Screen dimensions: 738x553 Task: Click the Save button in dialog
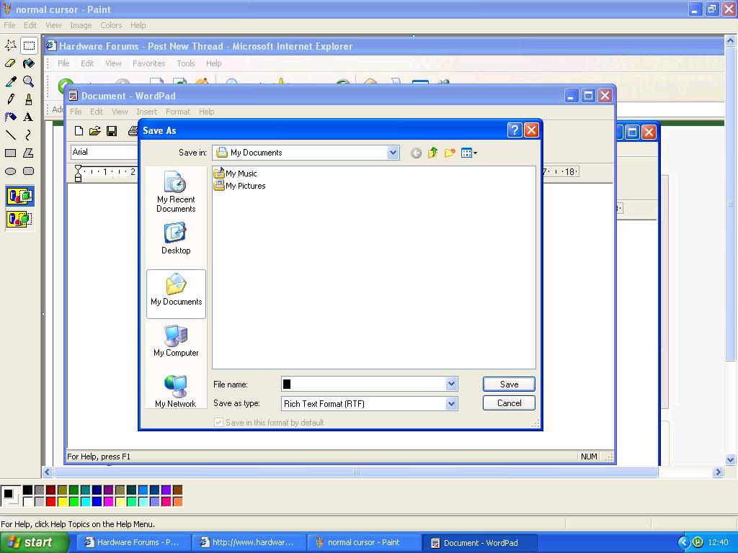509,385
